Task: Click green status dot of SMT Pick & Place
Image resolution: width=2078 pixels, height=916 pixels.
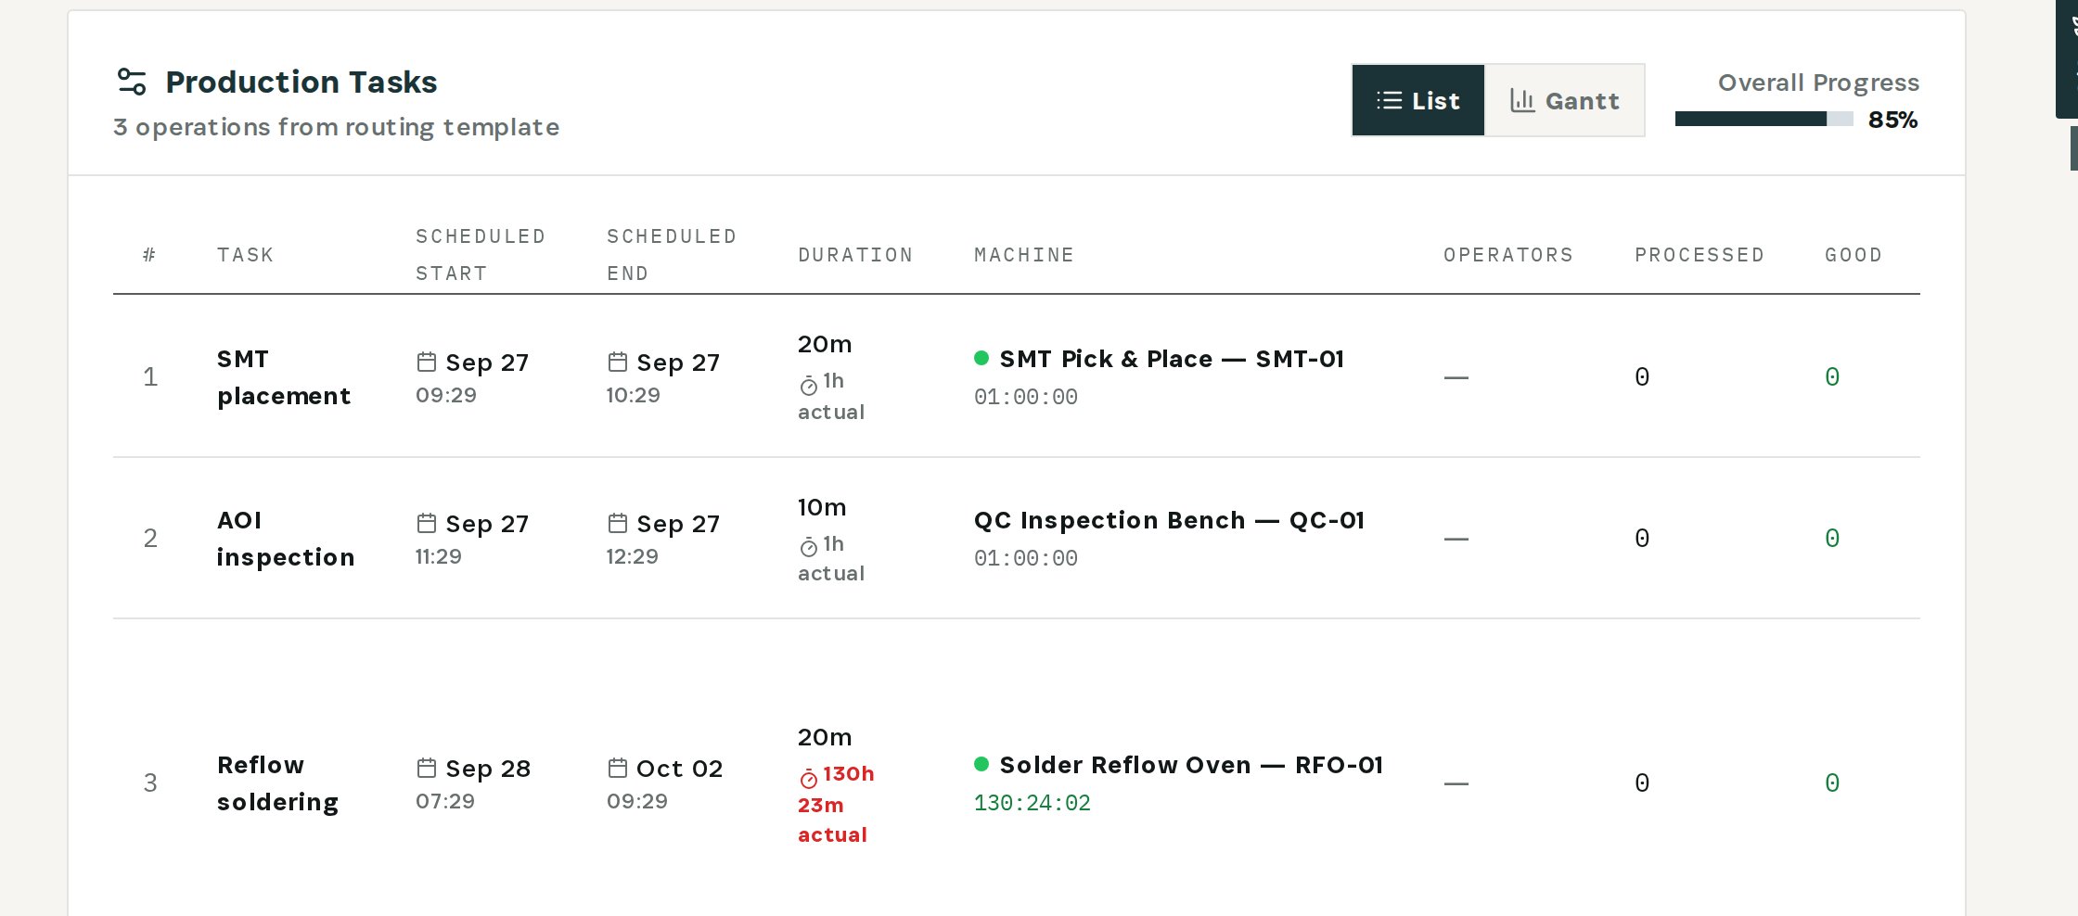Action: coord(981,358)
